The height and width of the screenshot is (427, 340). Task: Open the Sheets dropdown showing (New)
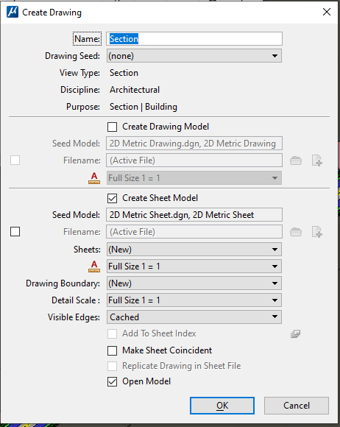[194, 250]
